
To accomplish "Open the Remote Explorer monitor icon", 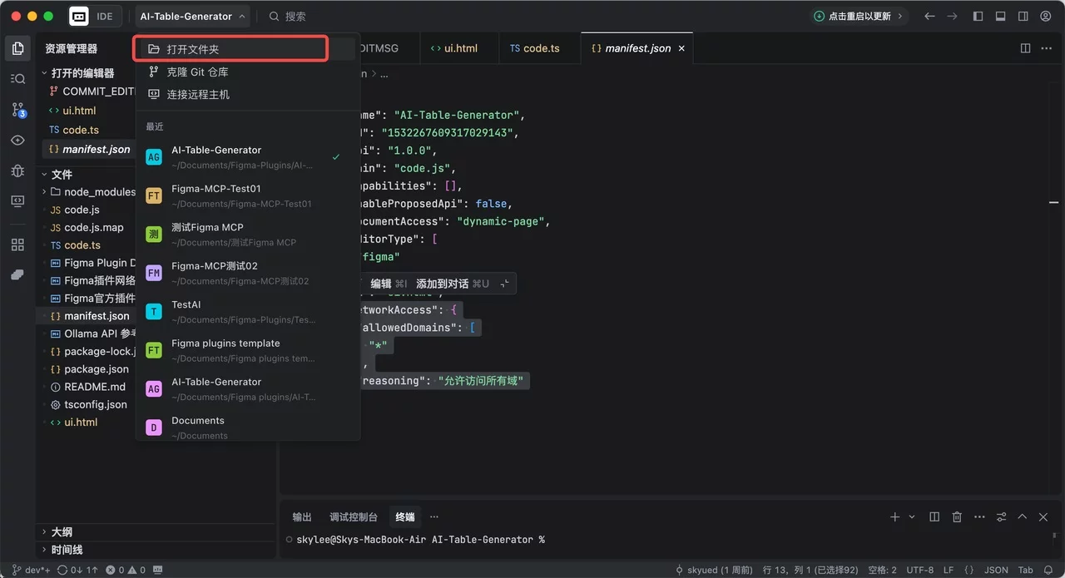I will (x=17, y=201).
